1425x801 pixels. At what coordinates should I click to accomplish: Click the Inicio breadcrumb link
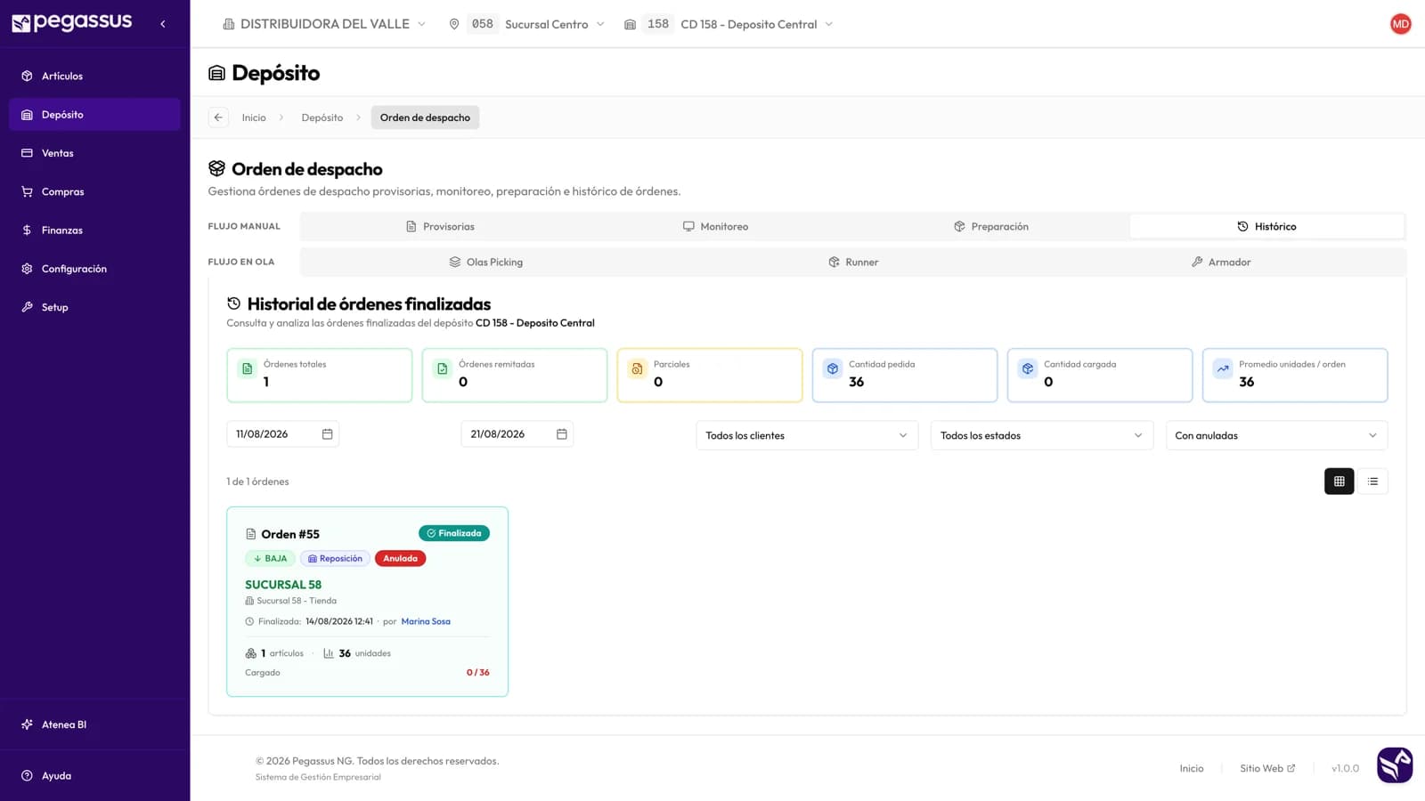point(254,117)
